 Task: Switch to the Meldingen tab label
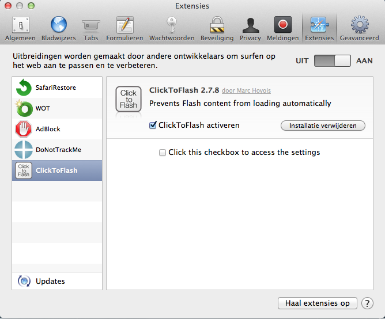[283, 38]
